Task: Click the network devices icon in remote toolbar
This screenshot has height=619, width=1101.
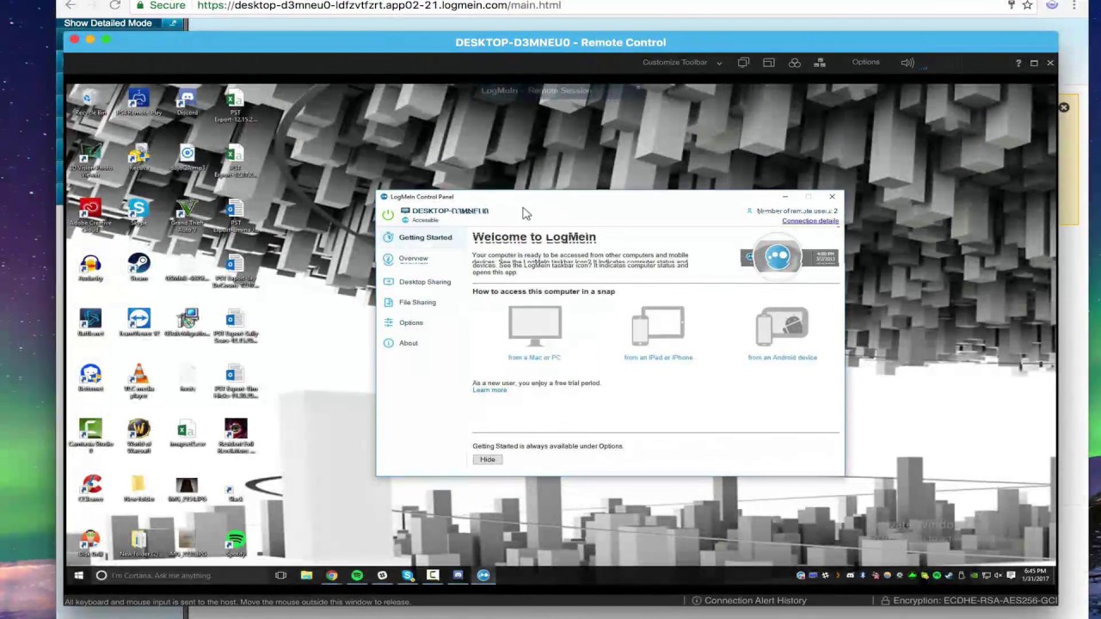Action: tap(820, 62)
